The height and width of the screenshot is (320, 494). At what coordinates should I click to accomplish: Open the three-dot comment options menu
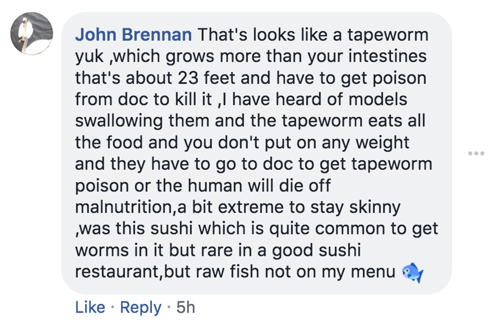475,153
